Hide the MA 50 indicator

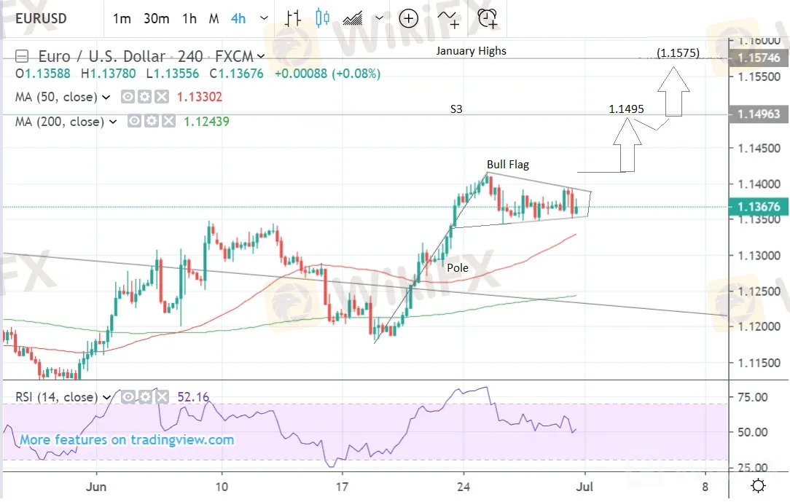[x=129, y=98]
